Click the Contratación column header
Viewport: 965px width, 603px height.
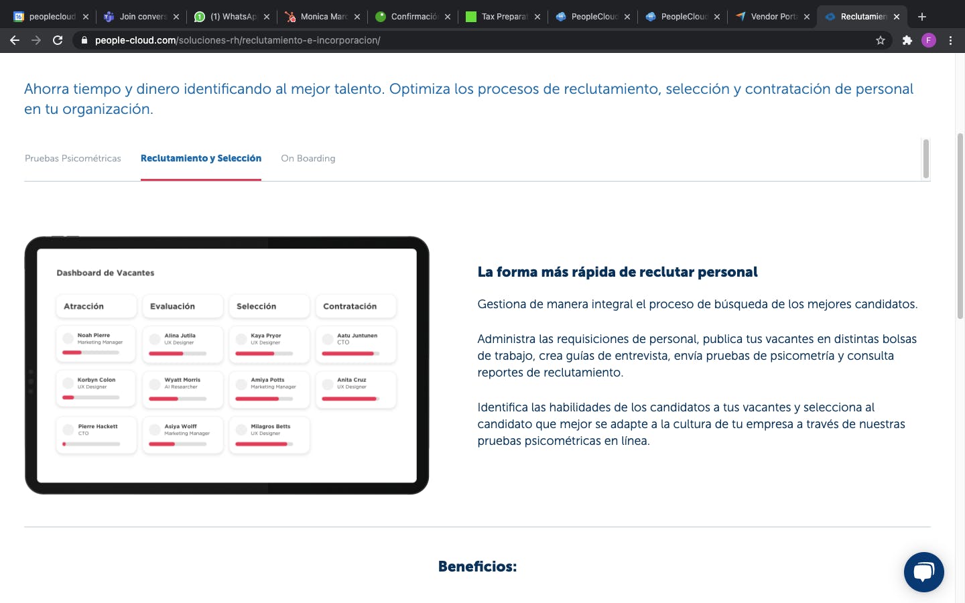pos(356,306)
